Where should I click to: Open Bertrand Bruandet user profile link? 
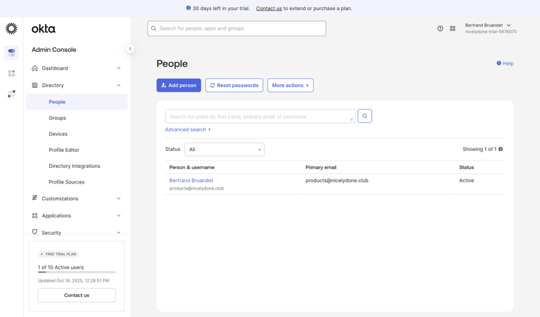coord(191,180)
